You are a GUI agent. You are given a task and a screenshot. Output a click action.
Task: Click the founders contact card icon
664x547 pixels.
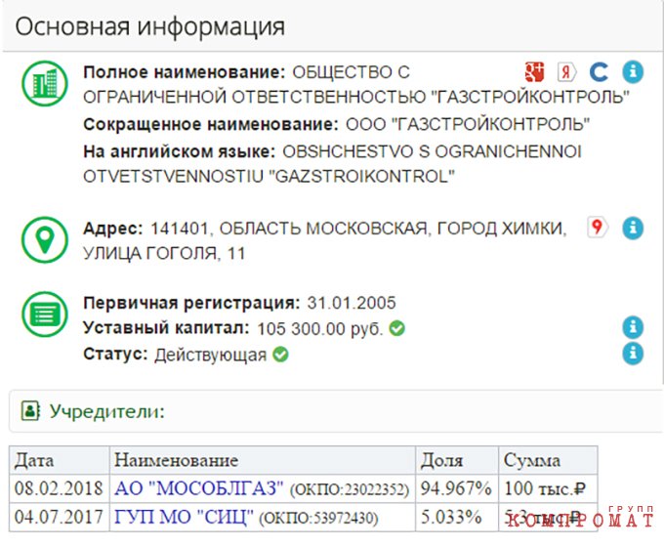[30, 410]
